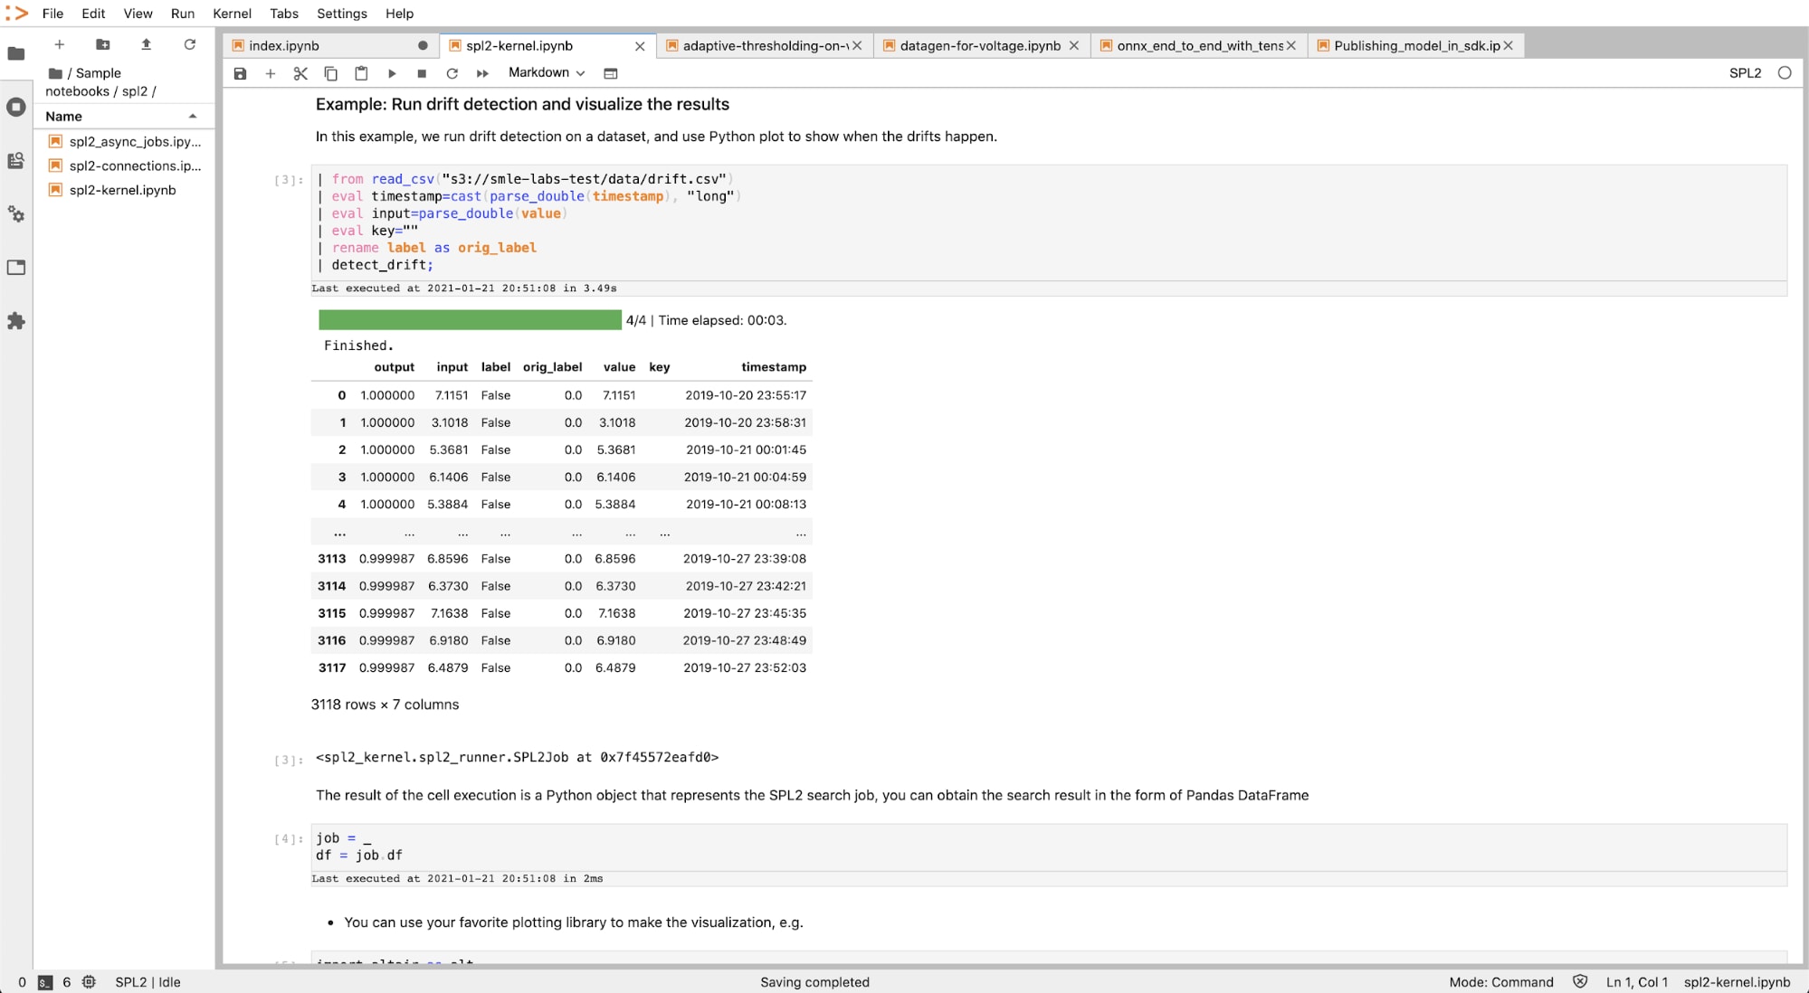1809x993 pixels.
Task: Click 'Ln 1, Col 1' in status bar
Action: (x=1636, y=982)
